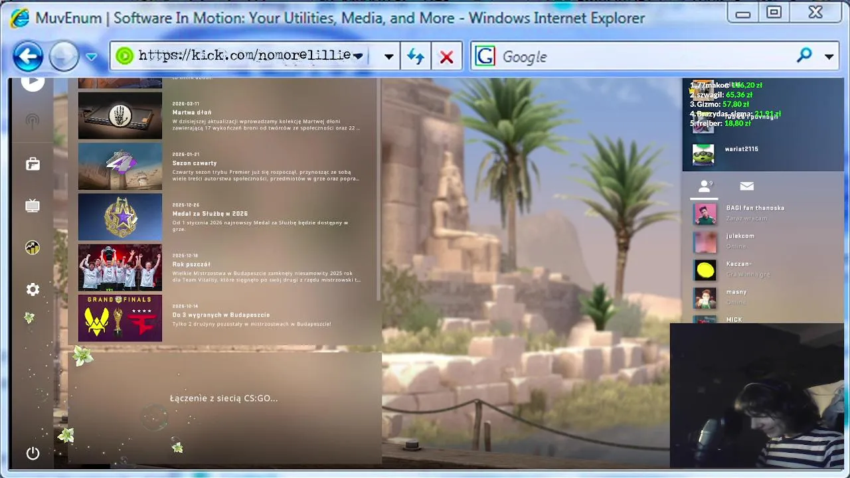850x478 pixels.
Task: Click the yellow avatar of Kaczan-
Action: point(705,270)
